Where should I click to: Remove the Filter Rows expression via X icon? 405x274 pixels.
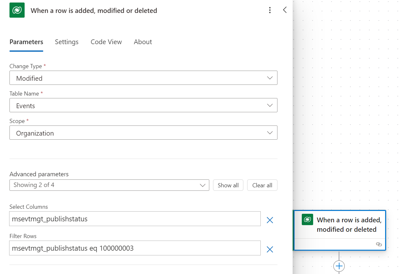(x=270, y=249)
